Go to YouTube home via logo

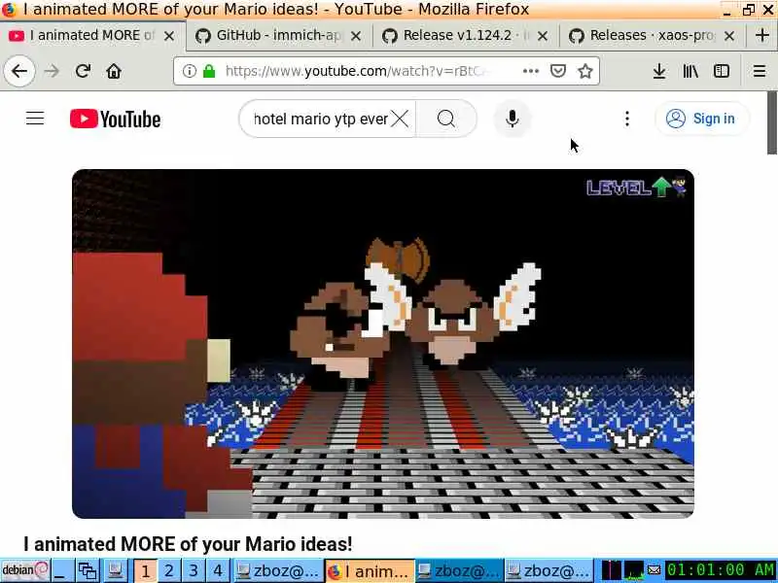tap(115, 119)
